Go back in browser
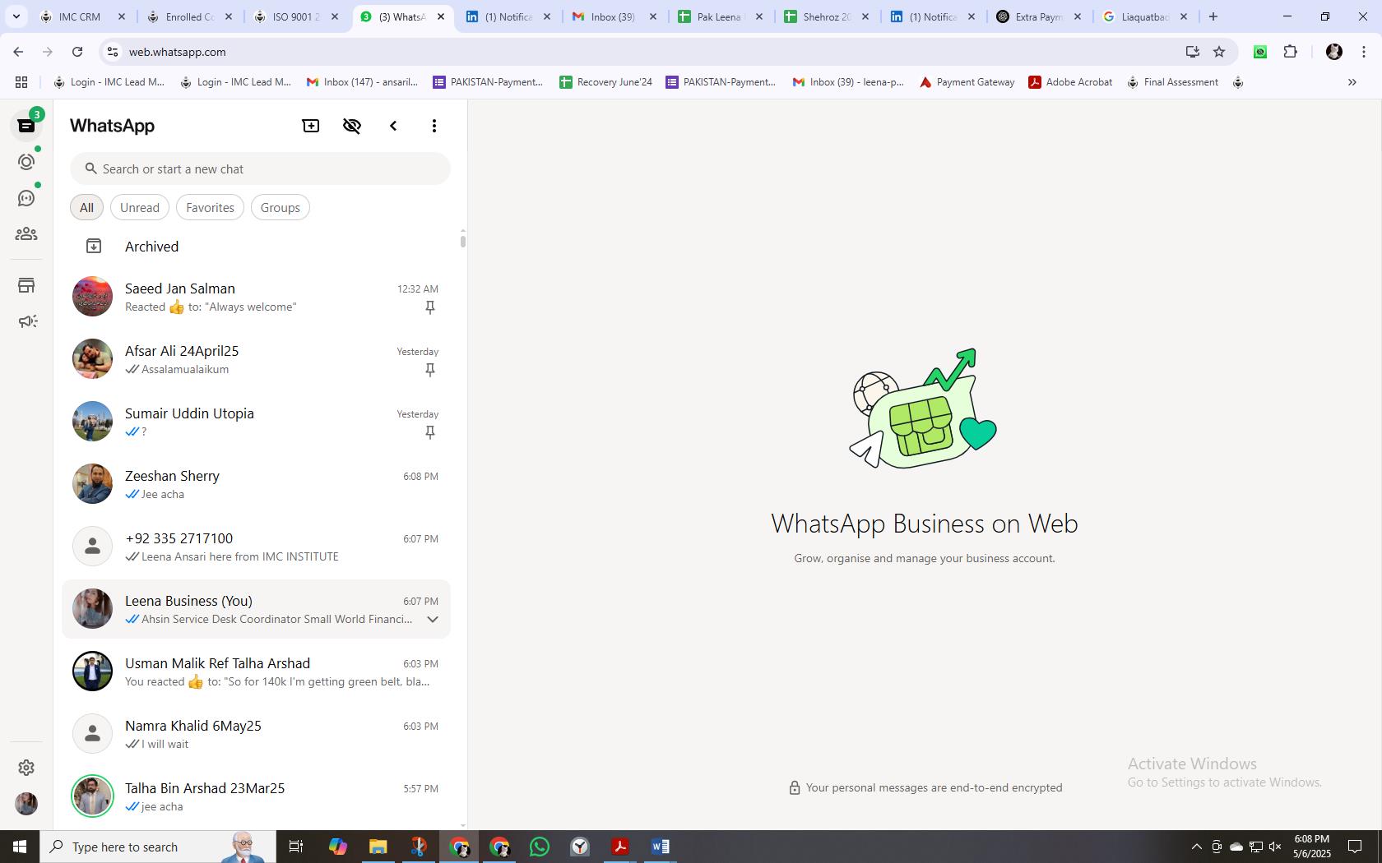 [x=18, y=52]
